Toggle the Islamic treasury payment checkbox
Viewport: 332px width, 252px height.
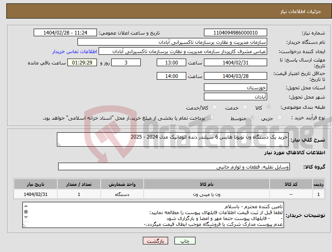pyautogui.click(x=211, y=117)
